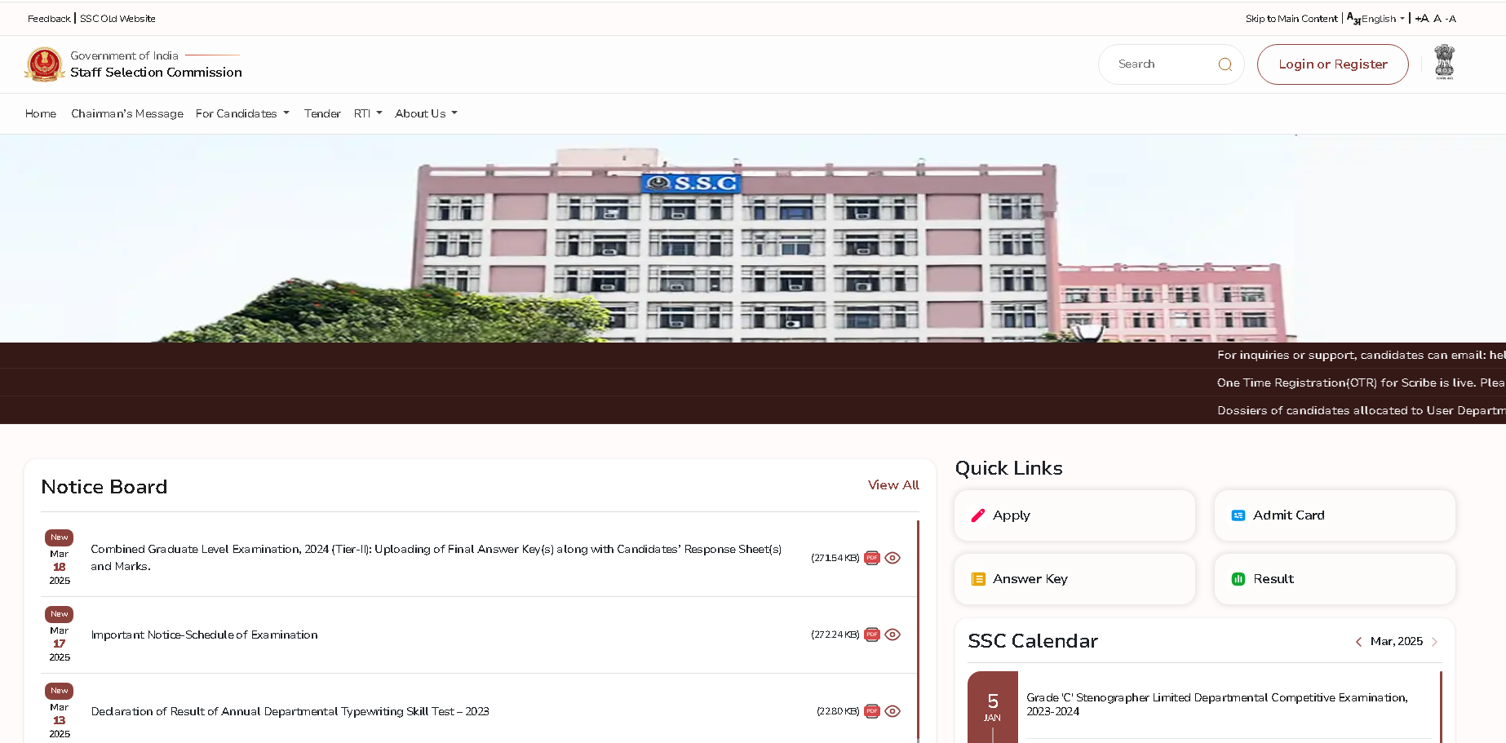Click the search magnifier icon

[1225, 64]
